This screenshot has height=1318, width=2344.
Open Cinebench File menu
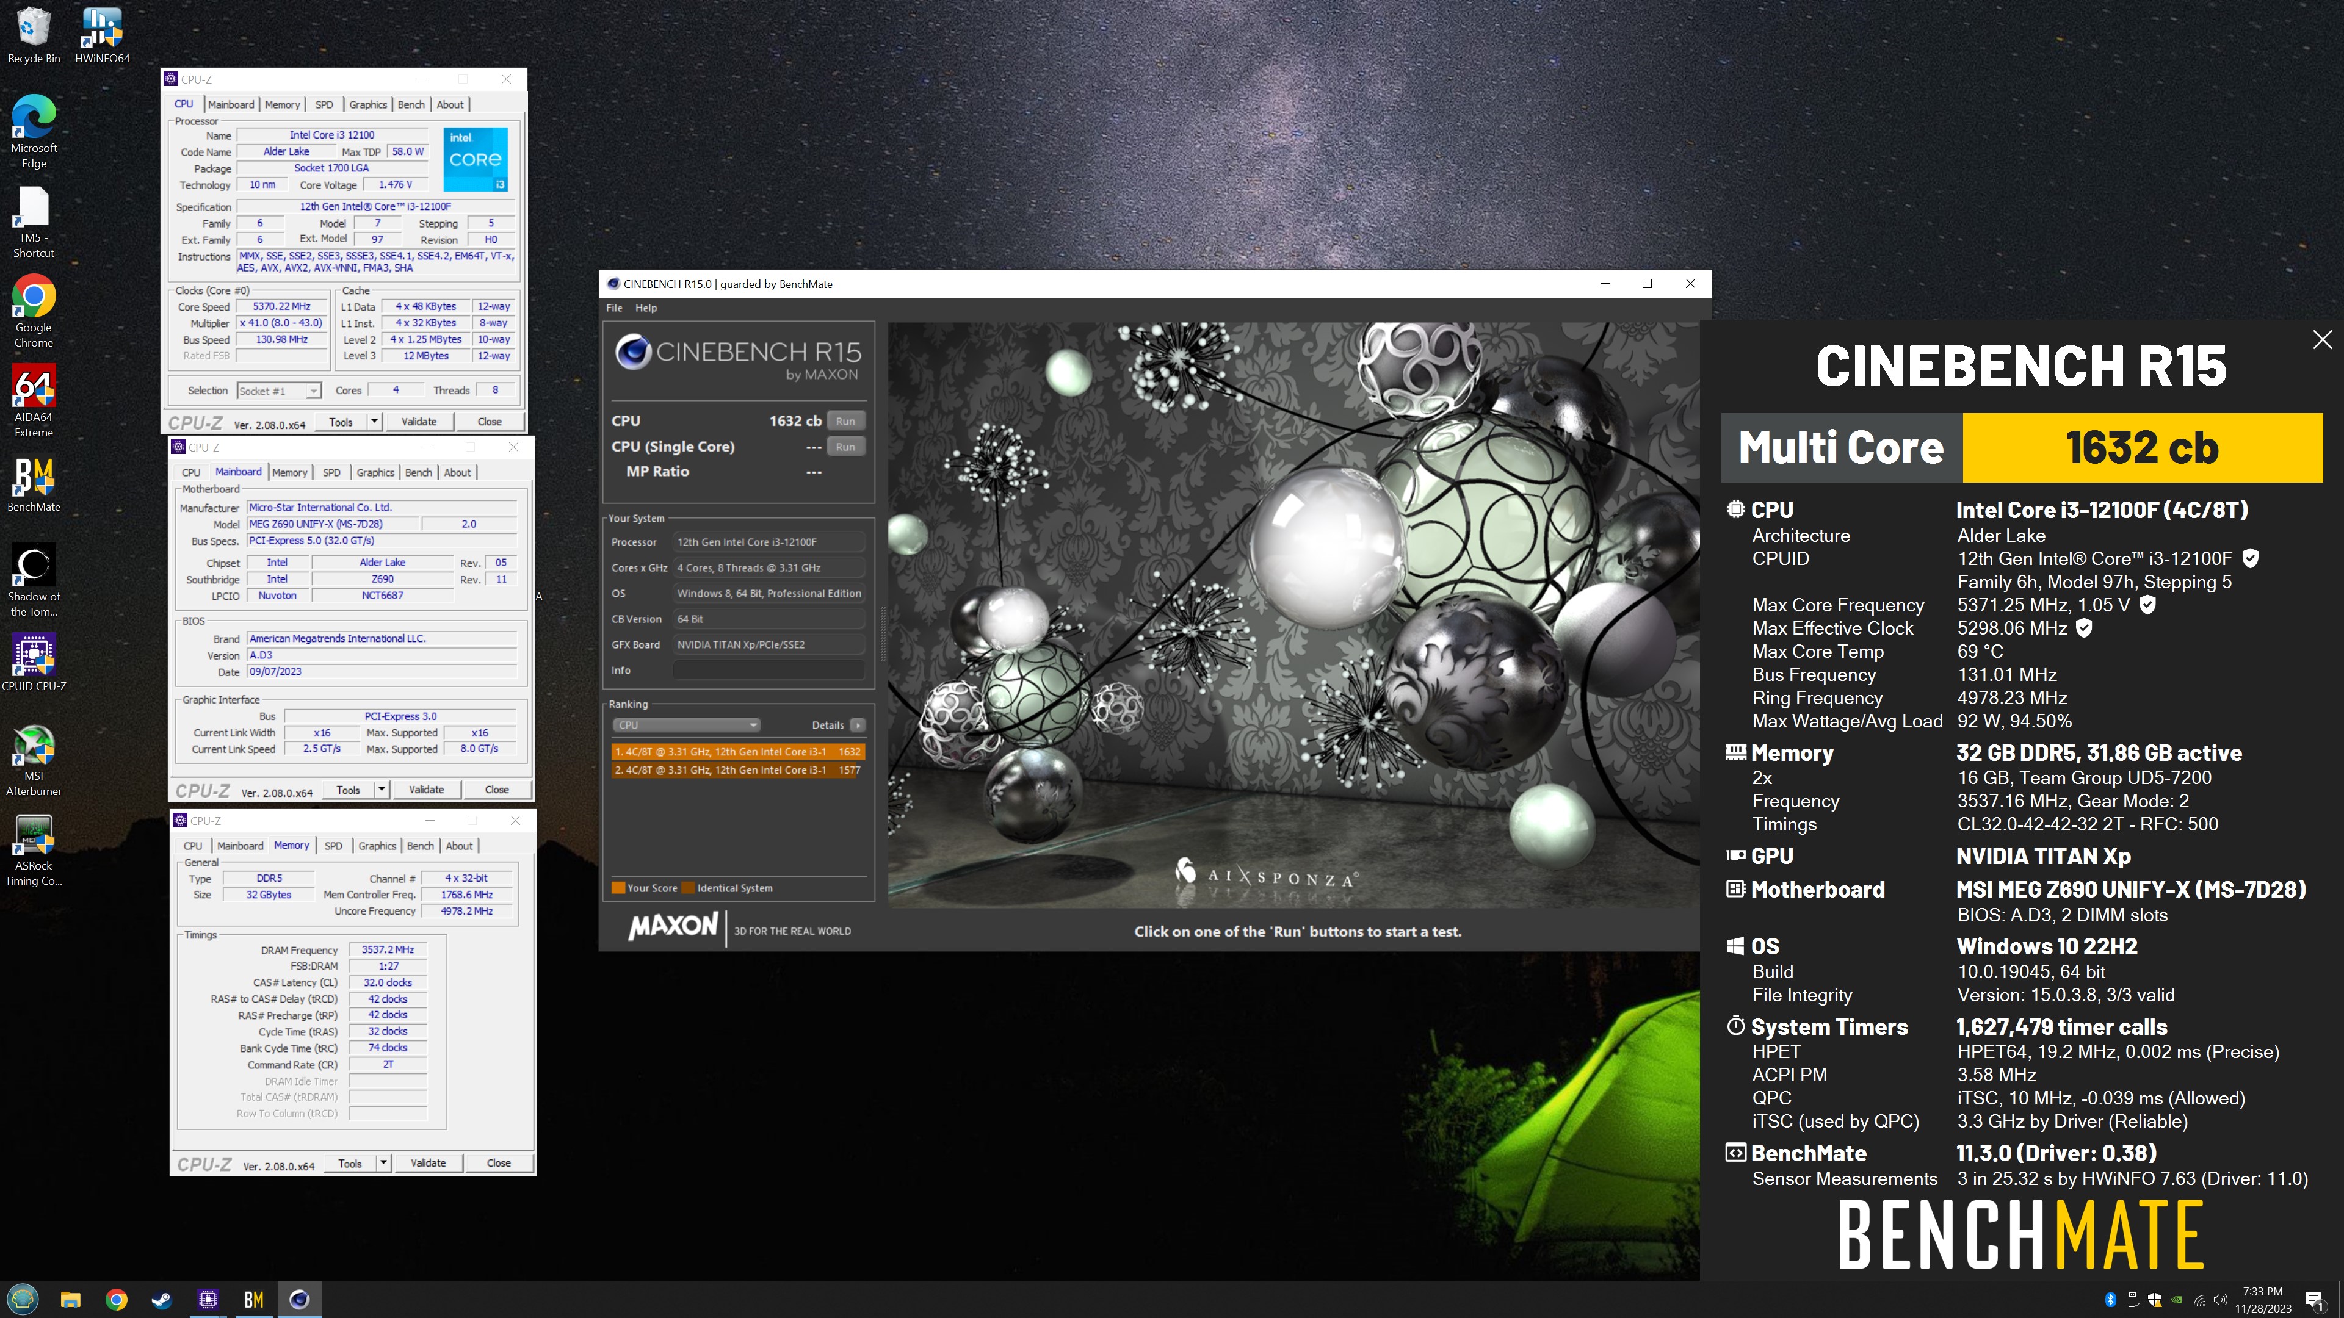click(614, 308)
